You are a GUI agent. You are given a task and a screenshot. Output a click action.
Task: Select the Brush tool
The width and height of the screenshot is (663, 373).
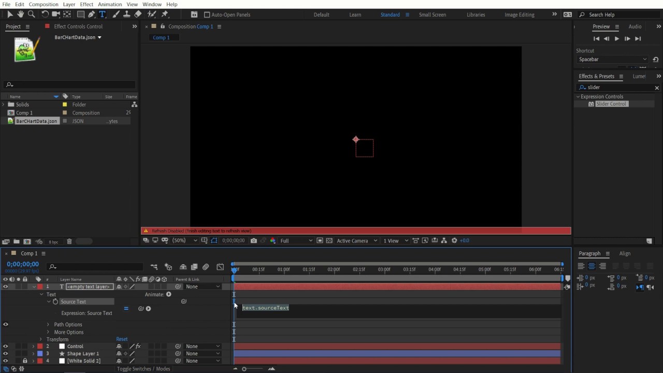[116, 15]
